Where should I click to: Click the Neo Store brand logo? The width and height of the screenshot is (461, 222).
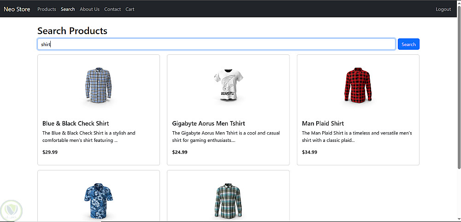(17, 9)
